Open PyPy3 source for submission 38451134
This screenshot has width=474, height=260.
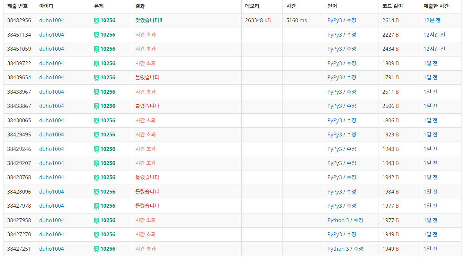tap(335, 35)
